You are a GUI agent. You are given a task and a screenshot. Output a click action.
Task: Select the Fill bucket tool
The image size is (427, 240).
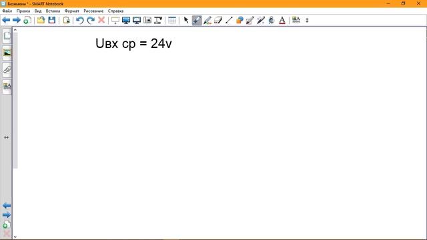272,20
